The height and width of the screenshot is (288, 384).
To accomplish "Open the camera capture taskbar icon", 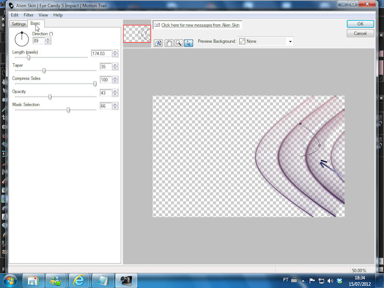I will tap(126, 280).
